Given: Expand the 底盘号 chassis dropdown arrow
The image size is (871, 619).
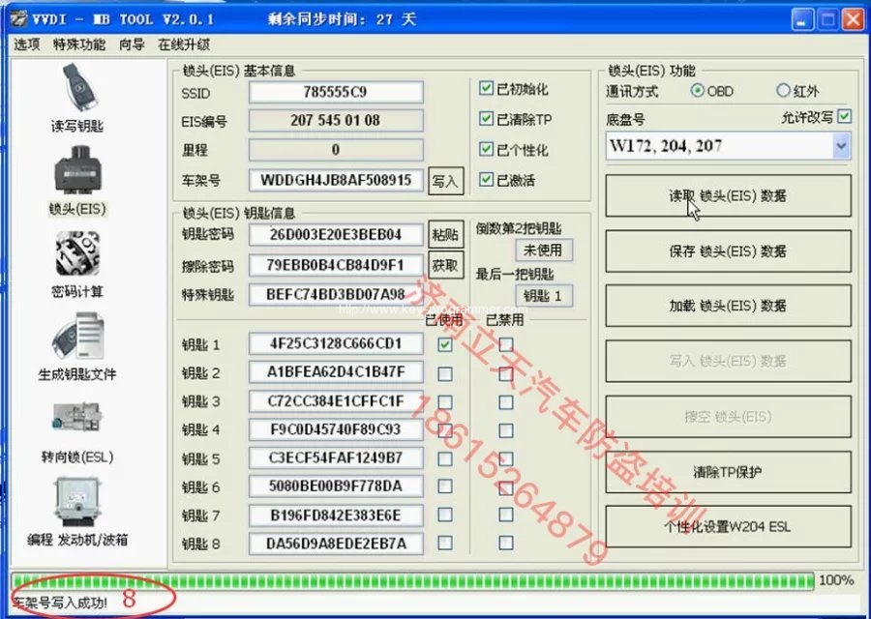Looking at the screenshot, I should [x=841, y=146].
